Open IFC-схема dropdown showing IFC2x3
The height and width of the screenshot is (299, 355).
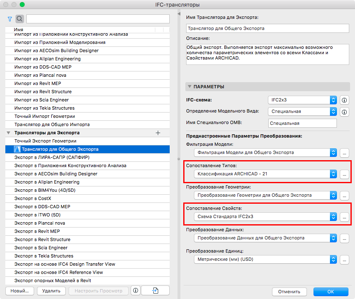[x=302, y=100]
